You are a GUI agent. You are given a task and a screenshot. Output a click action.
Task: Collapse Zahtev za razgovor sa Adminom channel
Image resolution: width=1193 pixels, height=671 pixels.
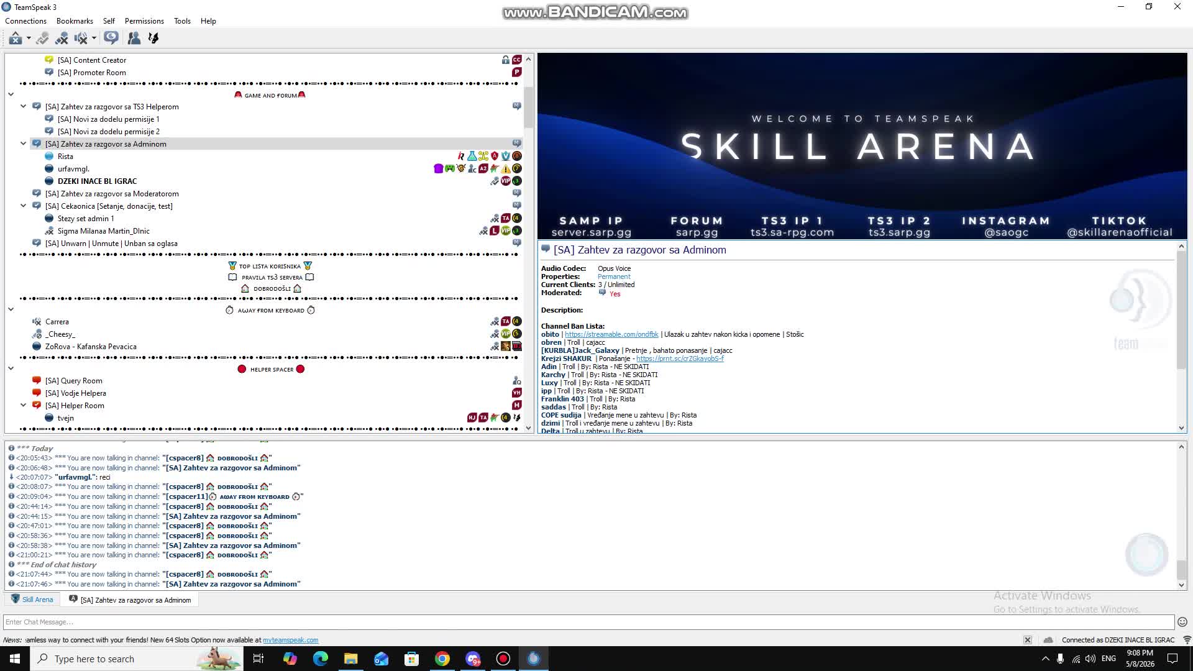tap(23, 144)
